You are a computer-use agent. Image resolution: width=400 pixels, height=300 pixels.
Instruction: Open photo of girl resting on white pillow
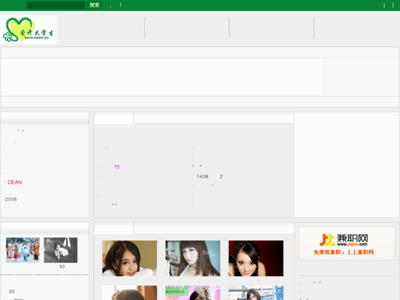(x=130, y=258)
